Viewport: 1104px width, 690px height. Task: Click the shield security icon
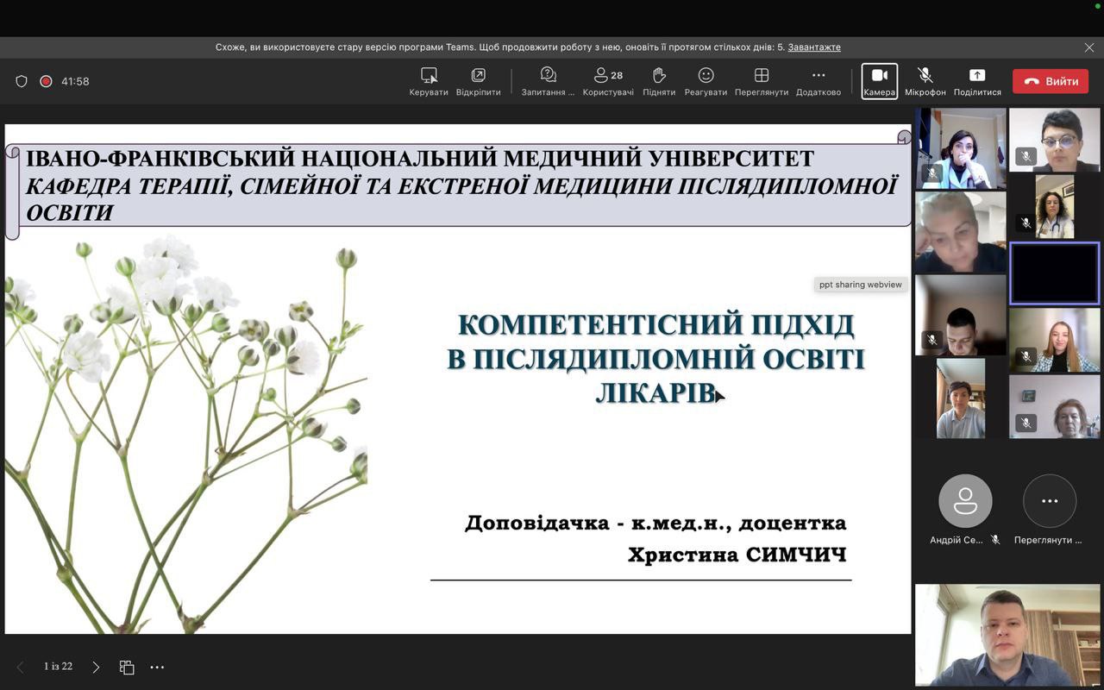click(x=22, y=81)
